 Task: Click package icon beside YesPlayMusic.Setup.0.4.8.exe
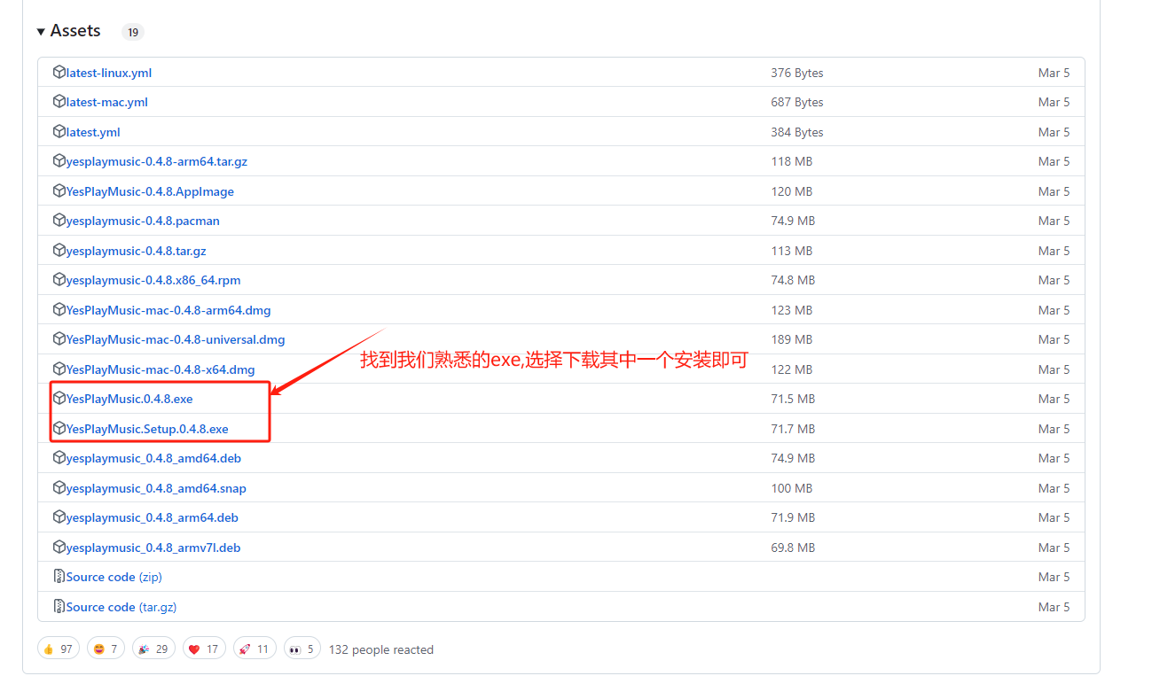click(59, 428)
